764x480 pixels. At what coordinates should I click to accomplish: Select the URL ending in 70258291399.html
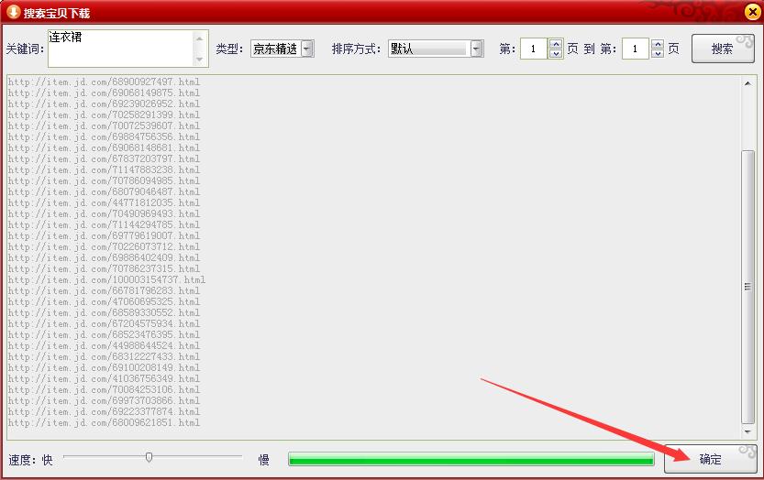104,115
